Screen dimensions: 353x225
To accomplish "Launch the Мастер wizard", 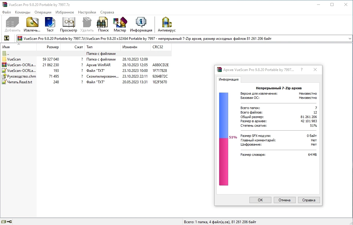I will pyautogui.click(x=120, y=24).
